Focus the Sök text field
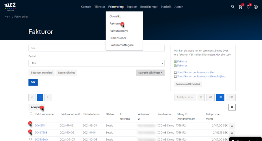The image size is (262, 141). coord(96,48)
